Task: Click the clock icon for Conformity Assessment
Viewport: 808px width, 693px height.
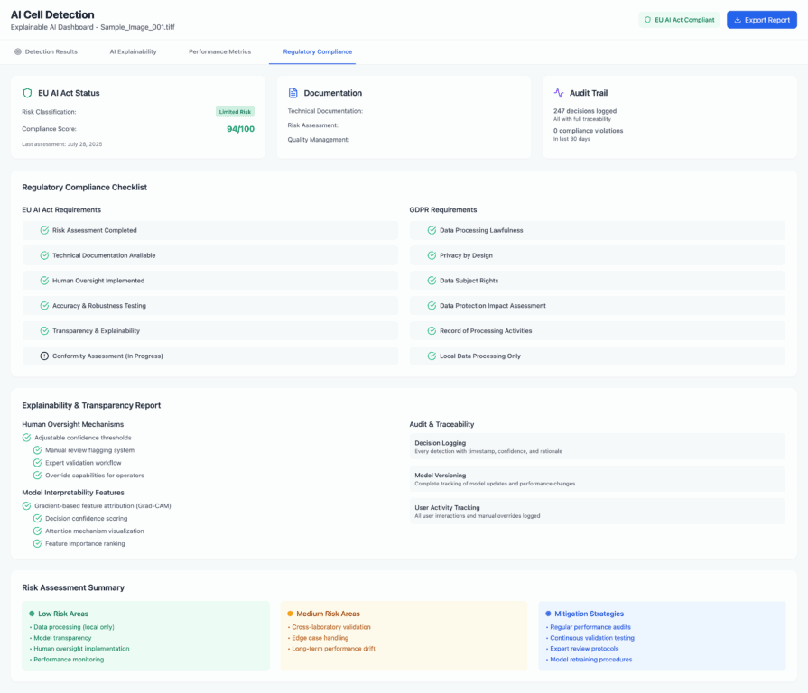Action: [44, 356]
